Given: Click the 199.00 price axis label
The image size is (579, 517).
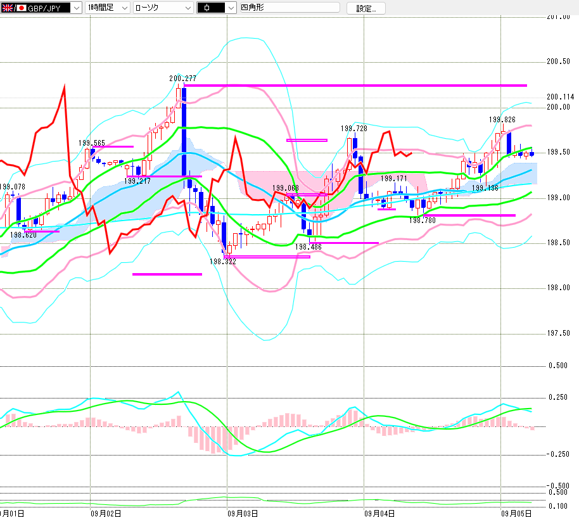Looking at the screenshot, I should click(559, 198).
